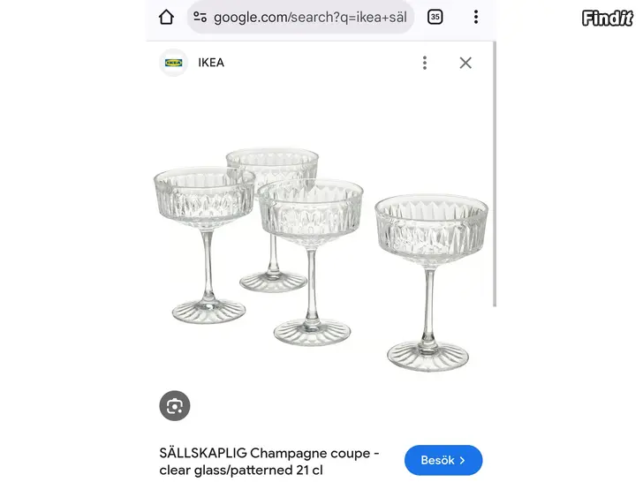Click the vertical scrollbar beside the image
Image resolution: width=643 pixels, height=482 pixels.
(495, 174)
